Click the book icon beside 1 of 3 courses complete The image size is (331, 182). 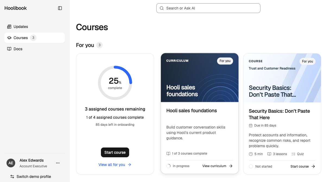[168, 153]
